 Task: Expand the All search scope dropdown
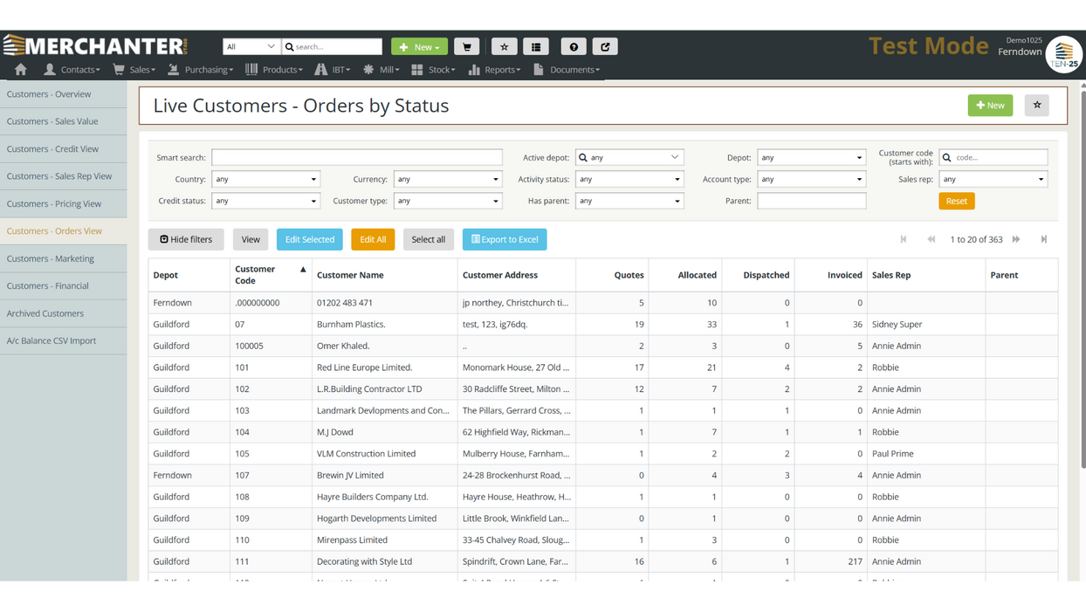(251, 46)
